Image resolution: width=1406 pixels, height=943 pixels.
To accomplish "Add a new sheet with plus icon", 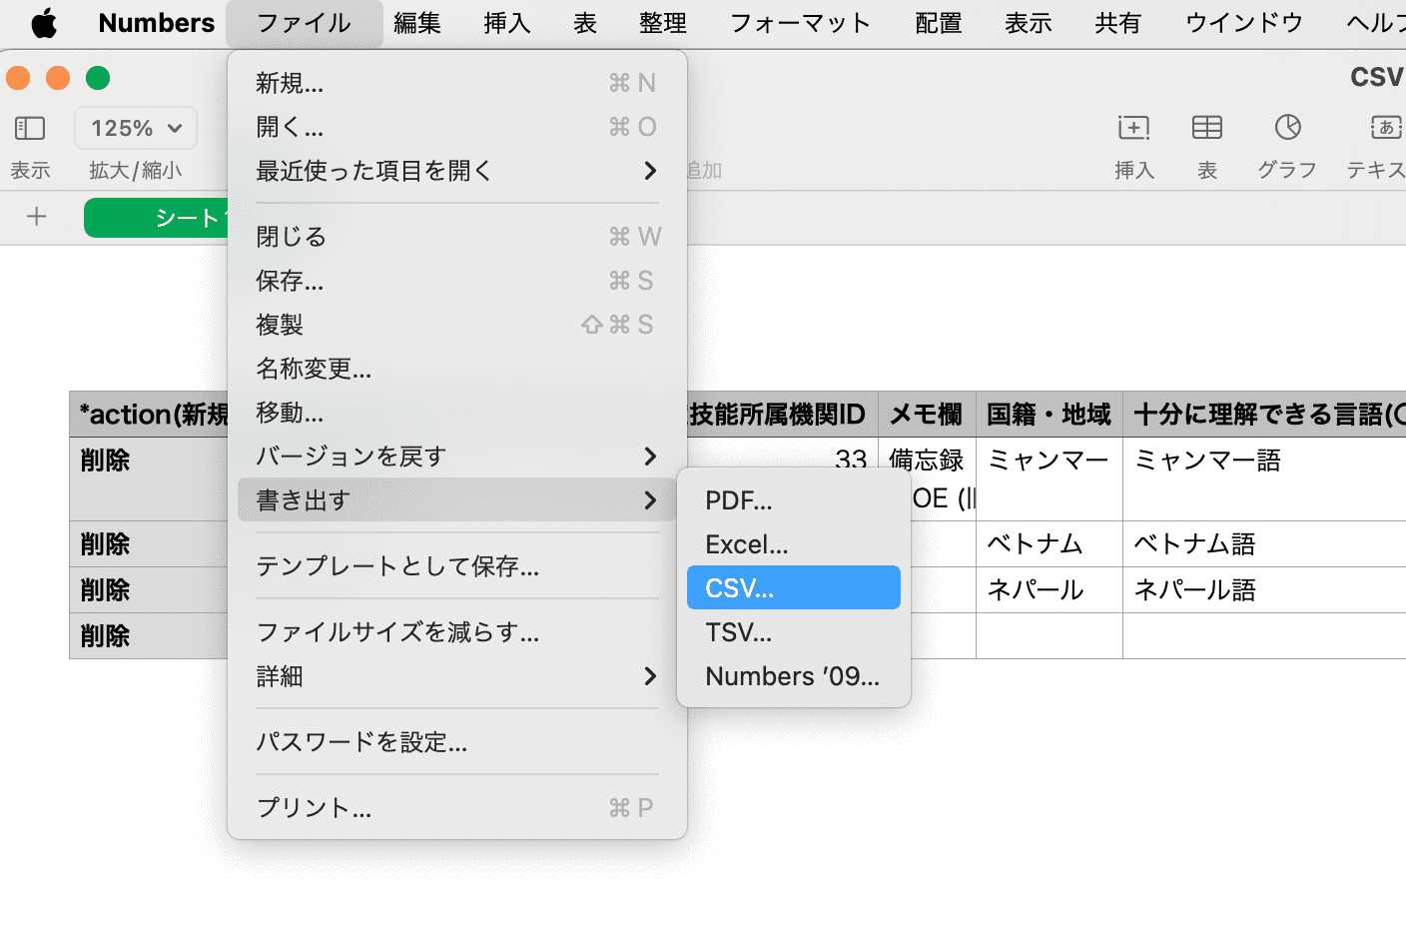I will click(x=37, y=217).
